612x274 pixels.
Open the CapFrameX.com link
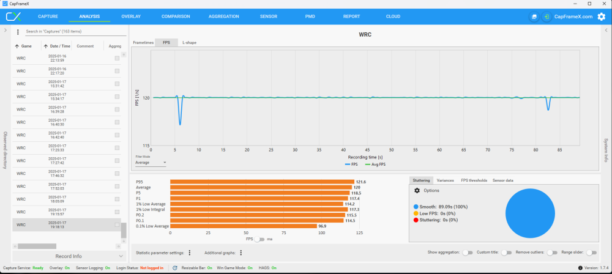[573, 17]
